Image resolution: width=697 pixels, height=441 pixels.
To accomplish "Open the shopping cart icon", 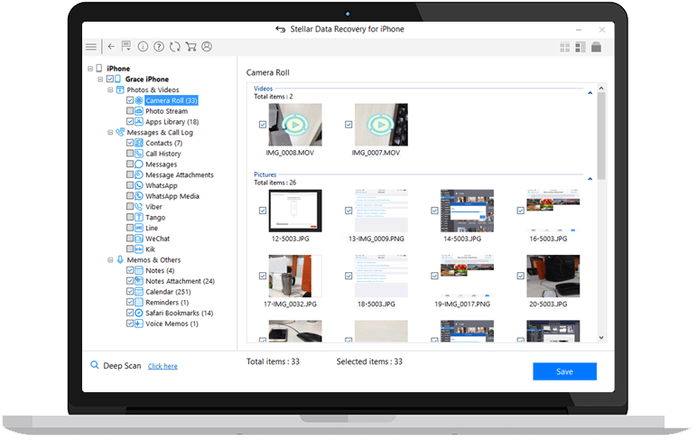I will click(191, 47).
